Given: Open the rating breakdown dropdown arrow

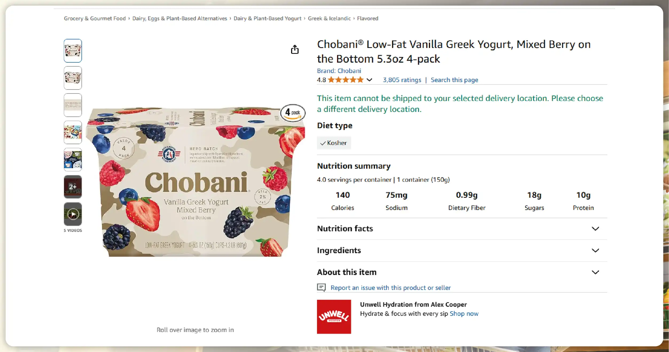Looking at the screenshot, I should tap(369, 80).
